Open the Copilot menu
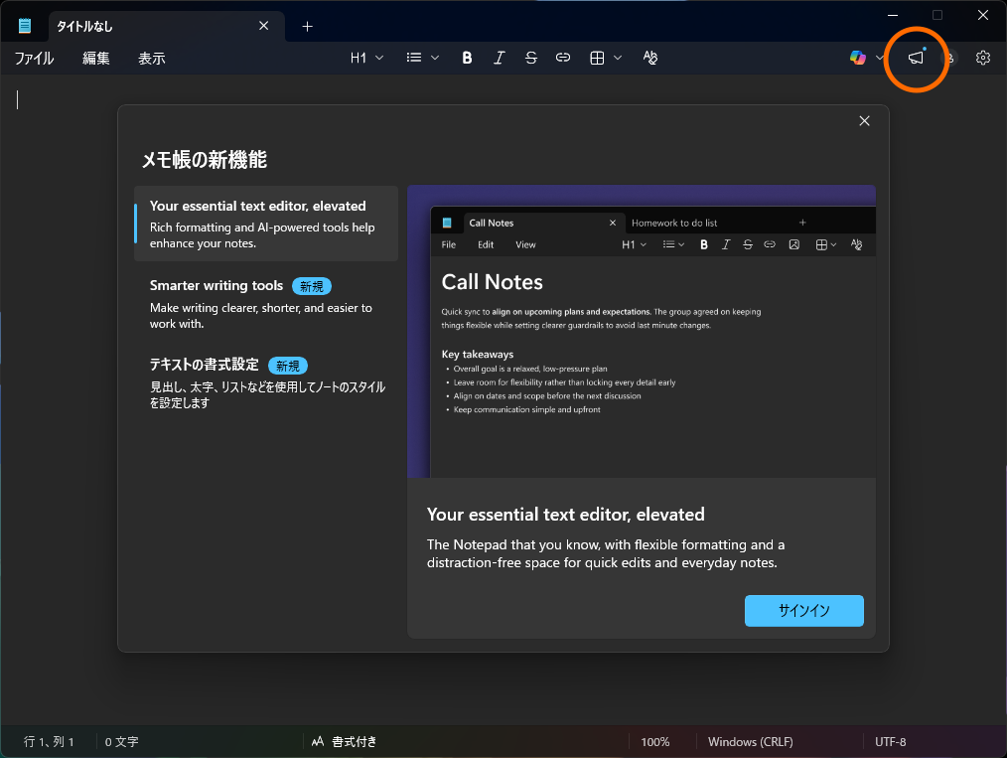Image resolution: width=1007 pixels, height=758 pixels. pyautogui.click(x=866, y=58)
